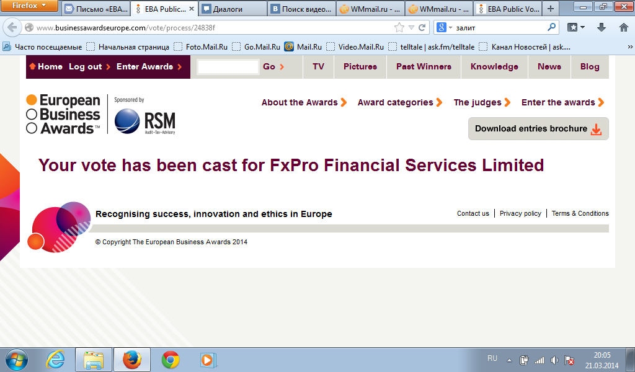Click the search magnifier icon in search box
This screenshot has width=635, height=372.
[551, 27]
